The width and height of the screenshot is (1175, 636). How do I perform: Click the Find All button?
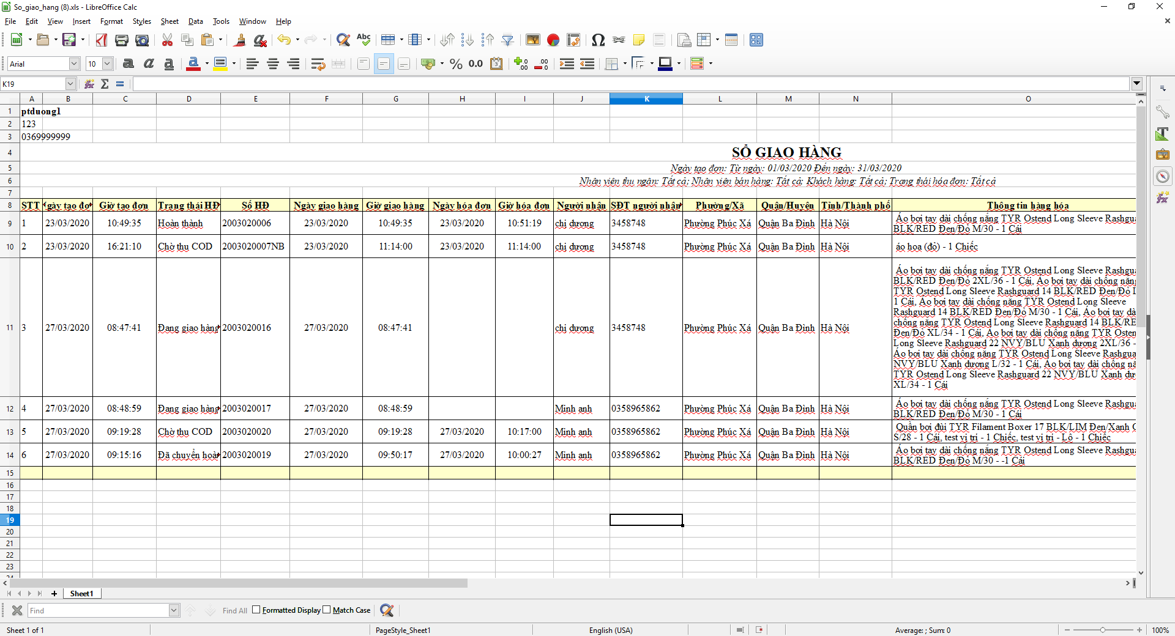pos(234,610)
